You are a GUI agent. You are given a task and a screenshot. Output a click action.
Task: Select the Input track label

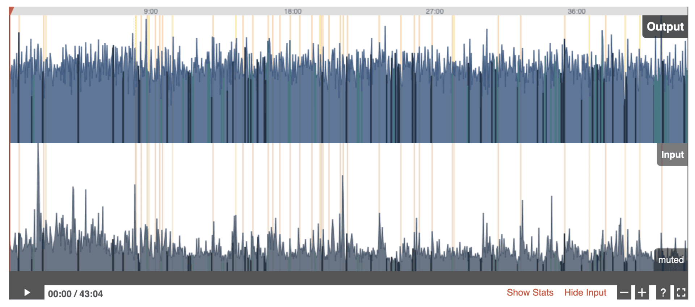point(672,155)
